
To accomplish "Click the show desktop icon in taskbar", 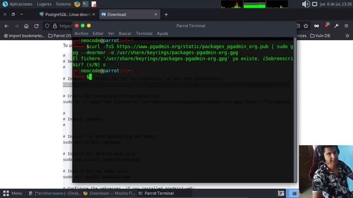I will (281, 193).
